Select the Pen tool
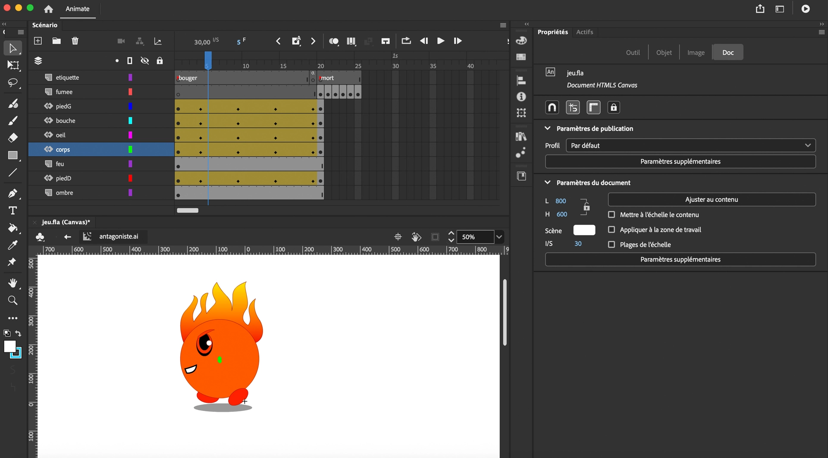 click(x=13, y=193)
